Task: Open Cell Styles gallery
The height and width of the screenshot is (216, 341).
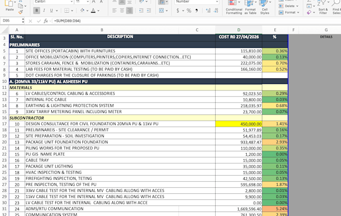Action: [264, 8]
